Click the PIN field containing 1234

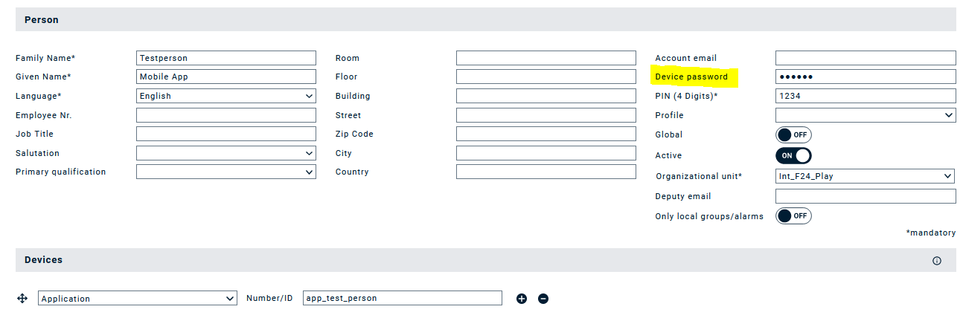(866, 96)
